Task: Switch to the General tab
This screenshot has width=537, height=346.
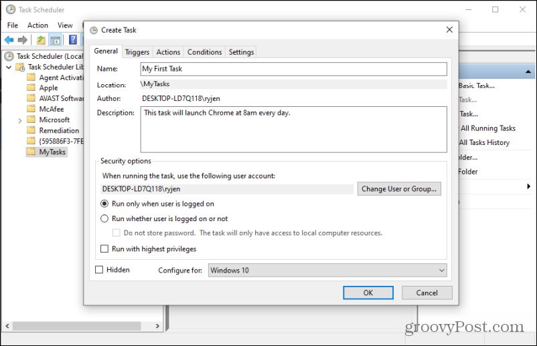Action: click(106, 51)
